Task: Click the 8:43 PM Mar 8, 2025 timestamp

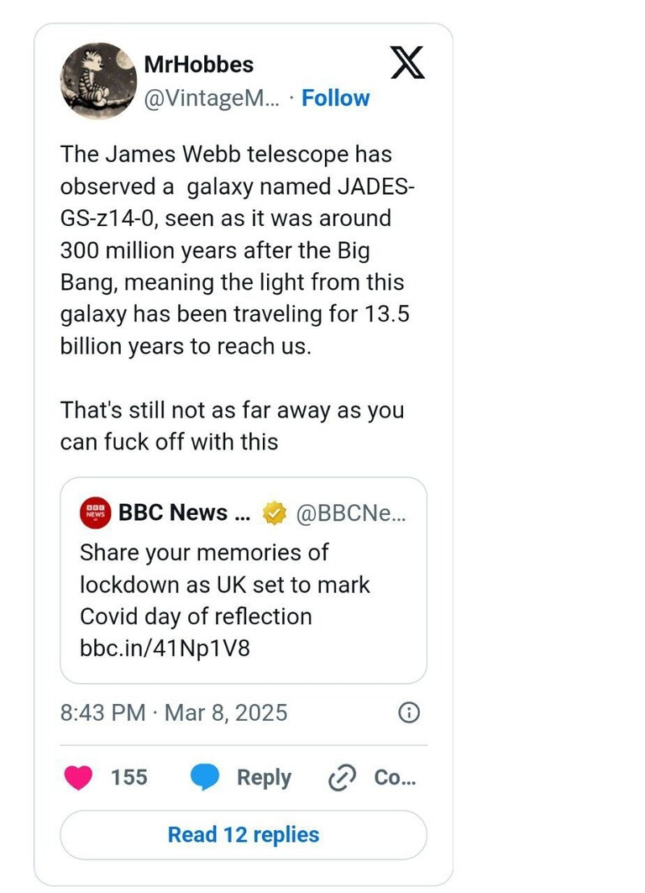Action: coord(174,713)
